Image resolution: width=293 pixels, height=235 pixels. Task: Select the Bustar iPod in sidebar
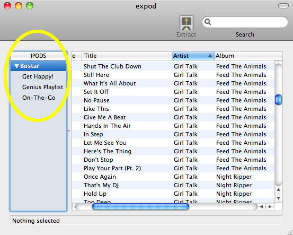[x=39, y=66]
